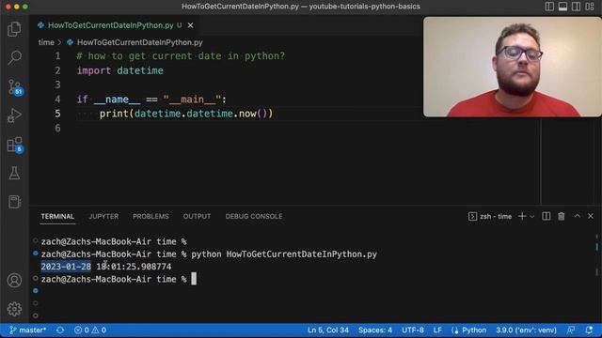Screen dimensions: 602x338
Task: Maximize panel size with chevron up
Action: tap(577, 217)
